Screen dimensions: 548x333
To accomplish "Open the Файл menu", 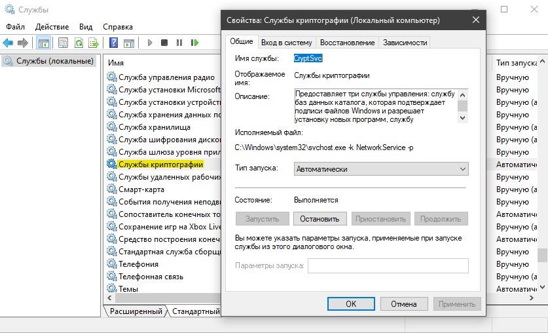I will tap(15, 27).
